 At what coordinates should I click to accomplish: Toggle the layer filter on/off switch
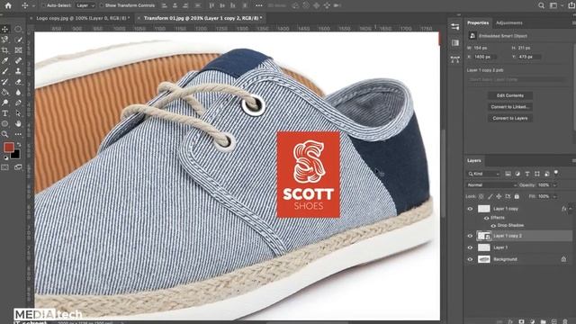(556, 172)
